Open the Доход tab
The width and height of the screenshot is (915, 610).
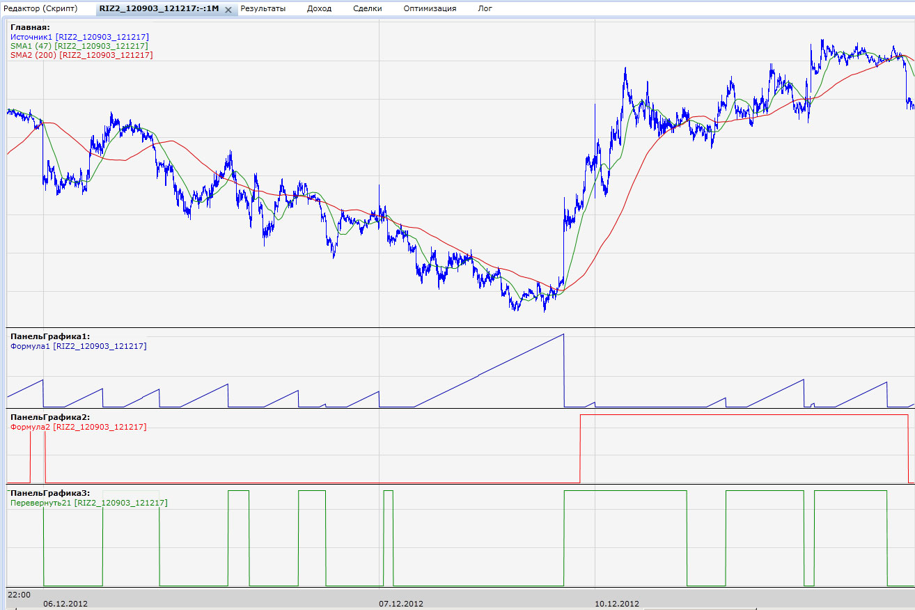coord(319,8)
